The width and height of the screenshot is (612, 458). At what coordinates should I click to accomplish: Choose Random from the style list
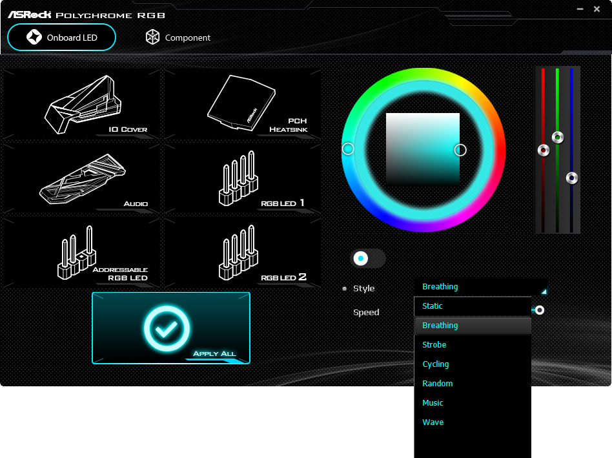473,384
